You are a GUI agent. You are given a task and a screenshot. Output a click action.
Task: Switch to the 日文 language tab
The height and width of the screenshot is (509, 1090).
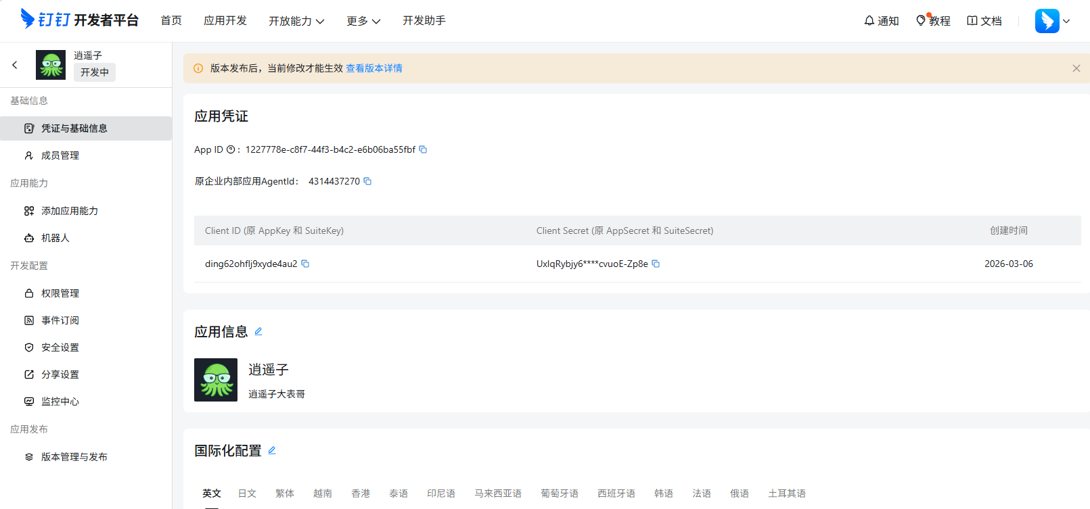pyautogui.click(x=247, y=493)
